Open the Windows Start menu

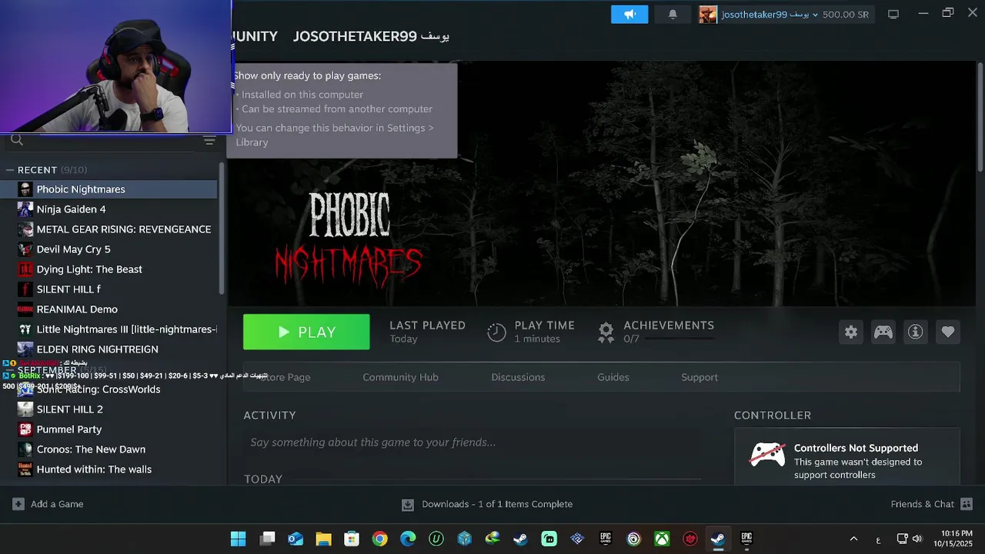[x=238, y=539]
